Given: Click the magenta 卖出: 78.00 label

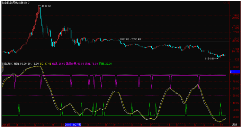Looking at the screenshot, I should coord(91,64).
